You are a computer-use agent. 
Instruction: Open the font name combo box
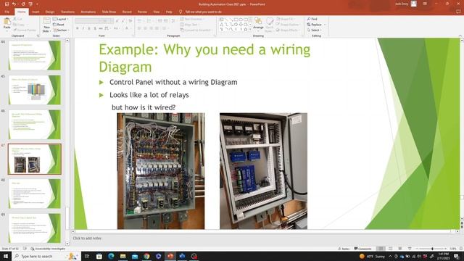pos(87,21)
